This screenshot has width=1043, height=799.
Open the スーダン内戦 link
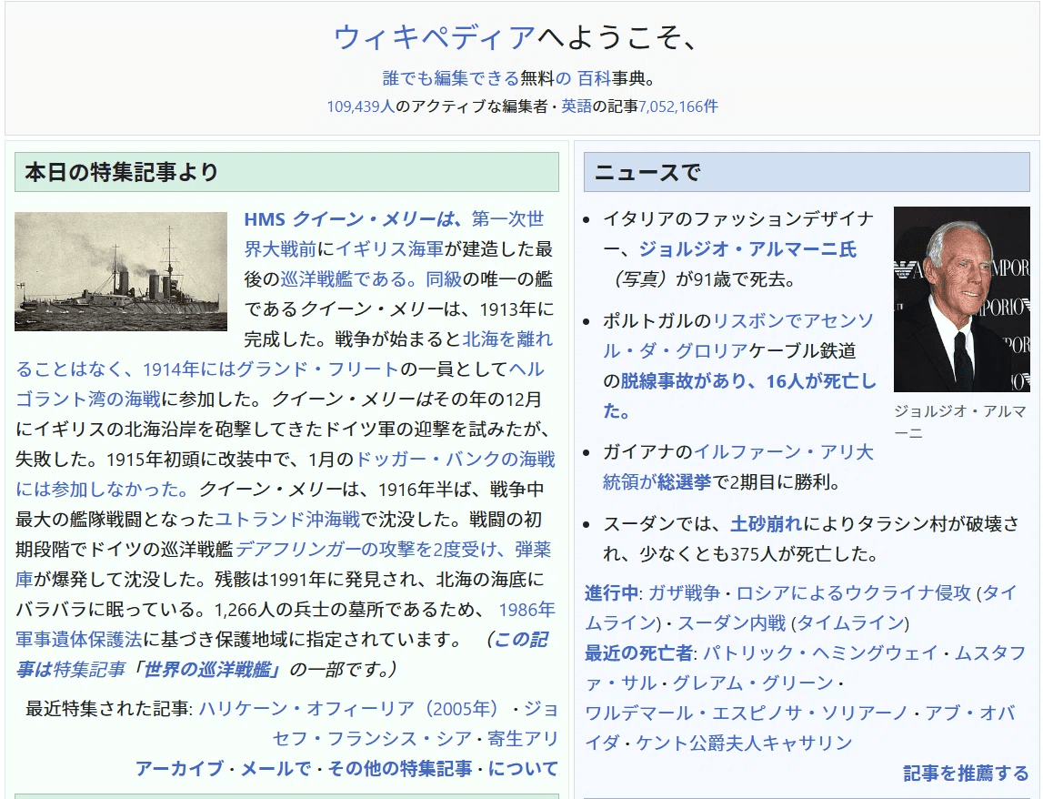(732, 623)
